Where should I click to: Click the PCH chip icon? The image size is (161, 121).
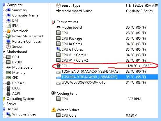click(x=59, y=66)
